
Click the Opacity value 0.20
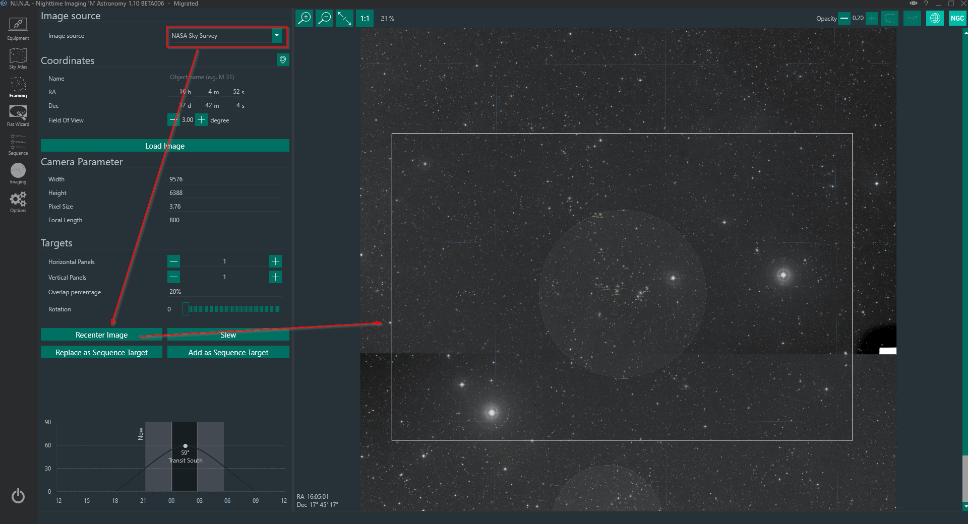(858, 18)
